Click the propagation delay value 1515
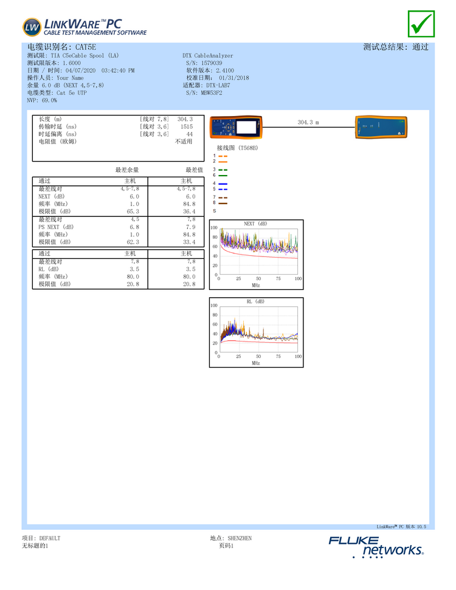This screenshot has width=456, height=590. pyautogui.click(x=186, y=127)
